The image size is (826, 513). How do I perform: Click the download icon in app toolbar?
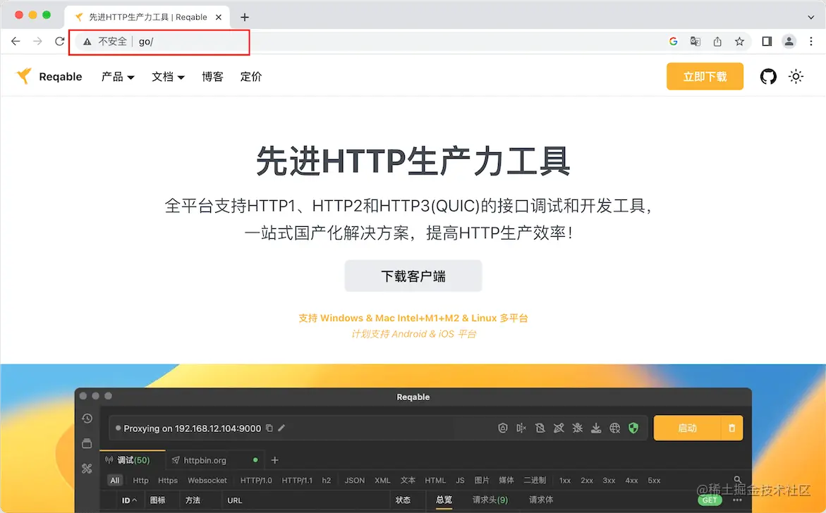coord(596,428)
